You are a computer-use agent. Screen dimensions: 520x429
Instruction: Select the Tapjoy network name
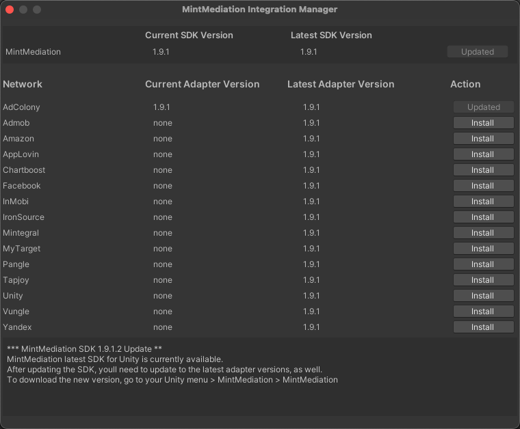pyautogui.click(x=16, y=280)
